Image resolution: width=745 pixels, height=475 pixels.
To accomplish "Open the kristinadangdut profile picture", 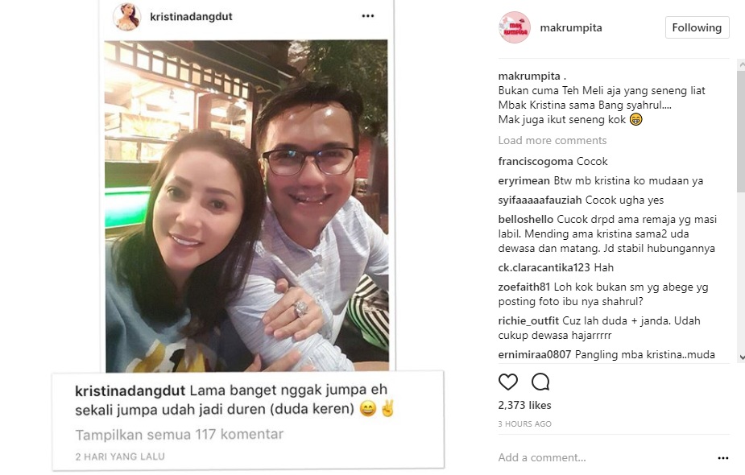I will point(127,17).
